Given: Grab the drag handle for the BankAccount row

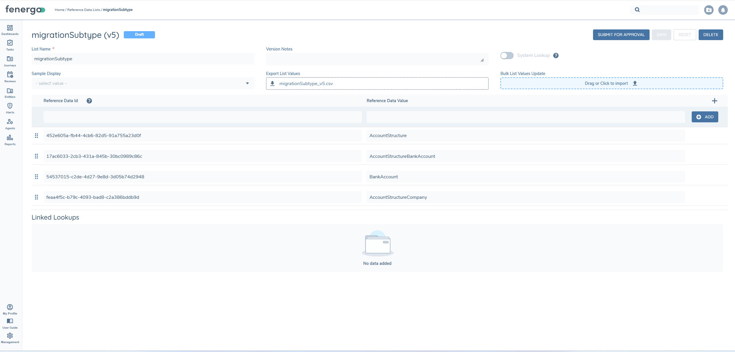Looking at the screenshot, I should point(36,177).
